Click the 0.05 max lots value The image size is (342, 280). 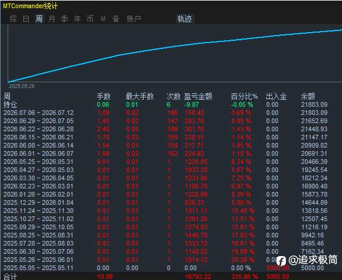click(x=132, y=129)
